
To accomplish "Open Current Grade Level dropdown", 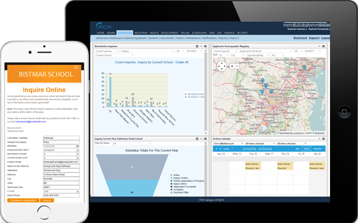I will 78,158.
